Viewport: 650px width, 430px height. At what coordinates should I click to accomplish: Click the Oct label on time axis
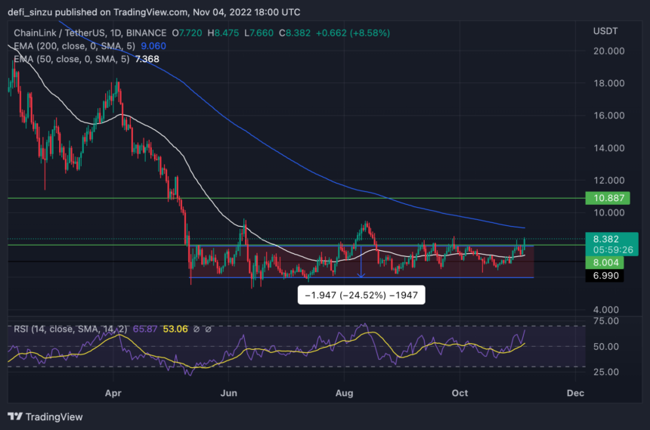[460, 393]
